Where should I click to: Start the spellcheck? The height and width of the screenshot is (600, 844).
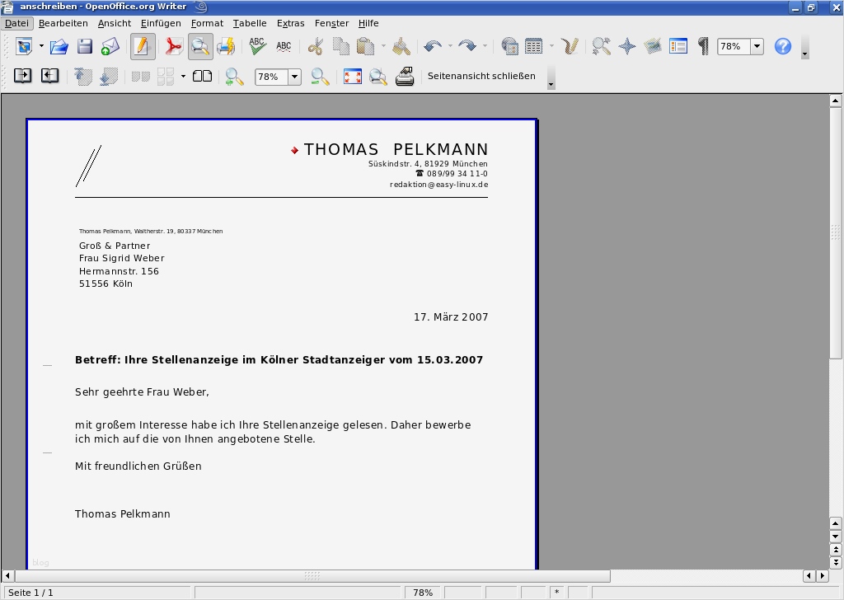[256, 47]
